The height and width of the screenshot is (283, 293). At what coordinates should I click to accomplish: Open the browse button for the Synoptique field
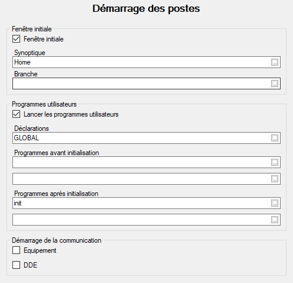tap(275, 62)
